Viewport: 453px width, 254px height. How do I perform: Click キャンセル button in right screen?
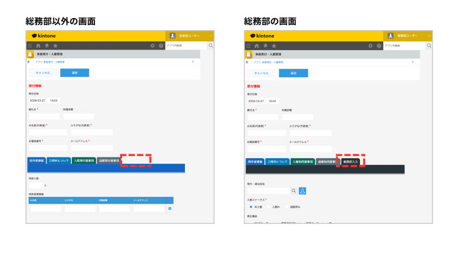point(261,73)
